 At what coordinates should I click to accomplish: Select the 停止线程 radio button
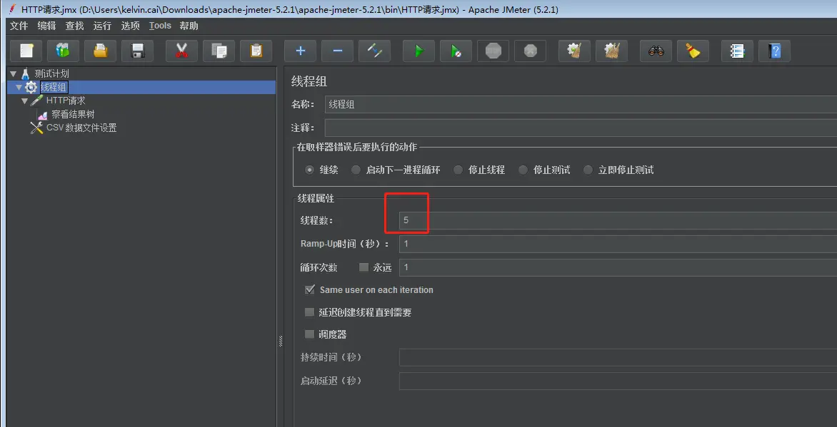coord(458,170)
